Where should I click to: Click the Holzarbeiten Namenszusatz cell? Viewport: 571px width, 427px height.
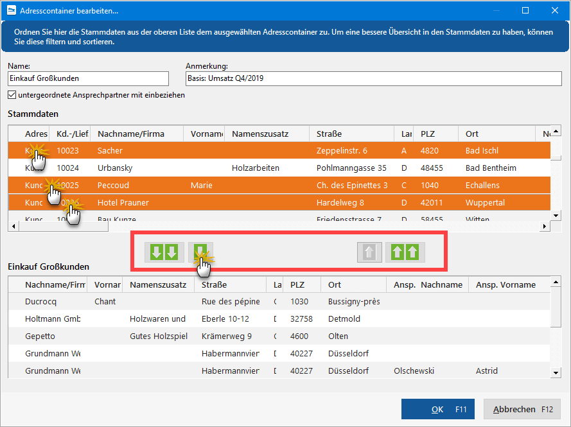click(256, 168)
